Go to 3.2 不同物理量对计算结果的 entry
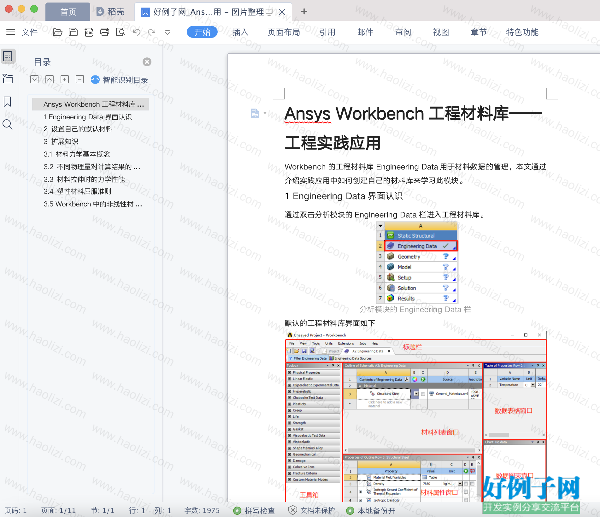 click(92, 167)
